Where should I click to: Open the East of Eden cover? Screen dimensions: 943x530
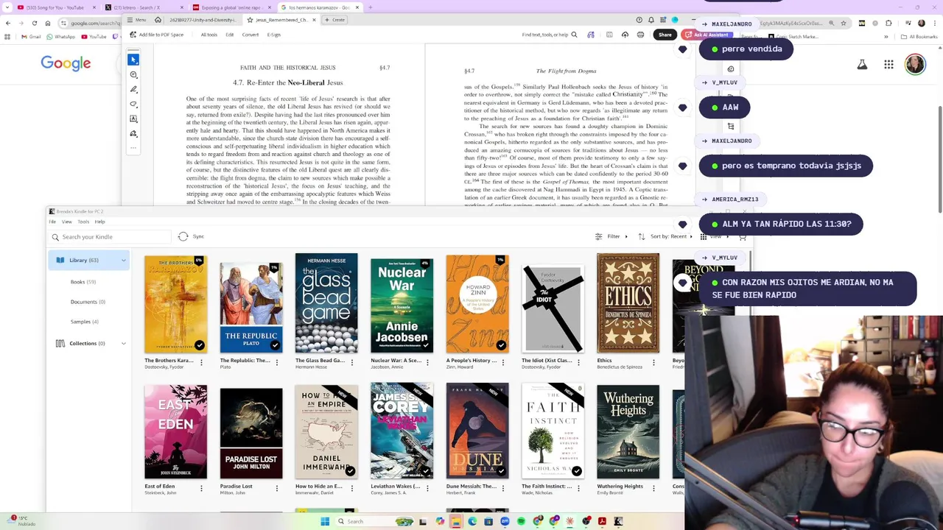click(x=175, y=431)
